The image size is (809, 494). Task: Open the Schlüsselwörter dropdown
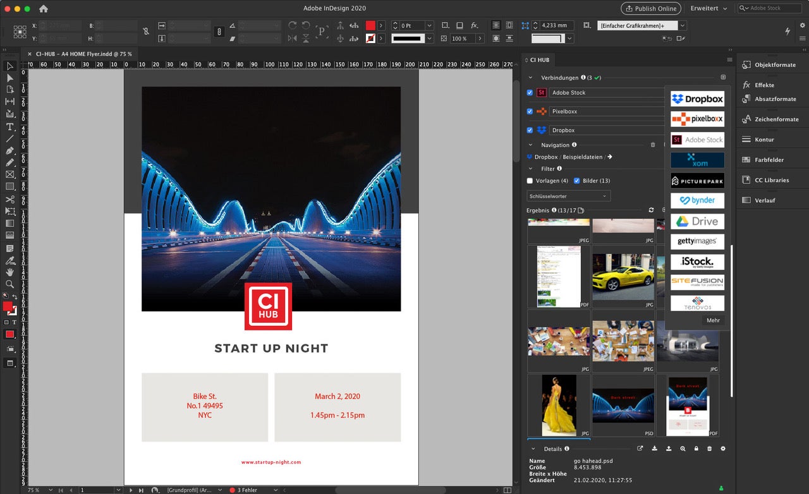tap(569, 196)
